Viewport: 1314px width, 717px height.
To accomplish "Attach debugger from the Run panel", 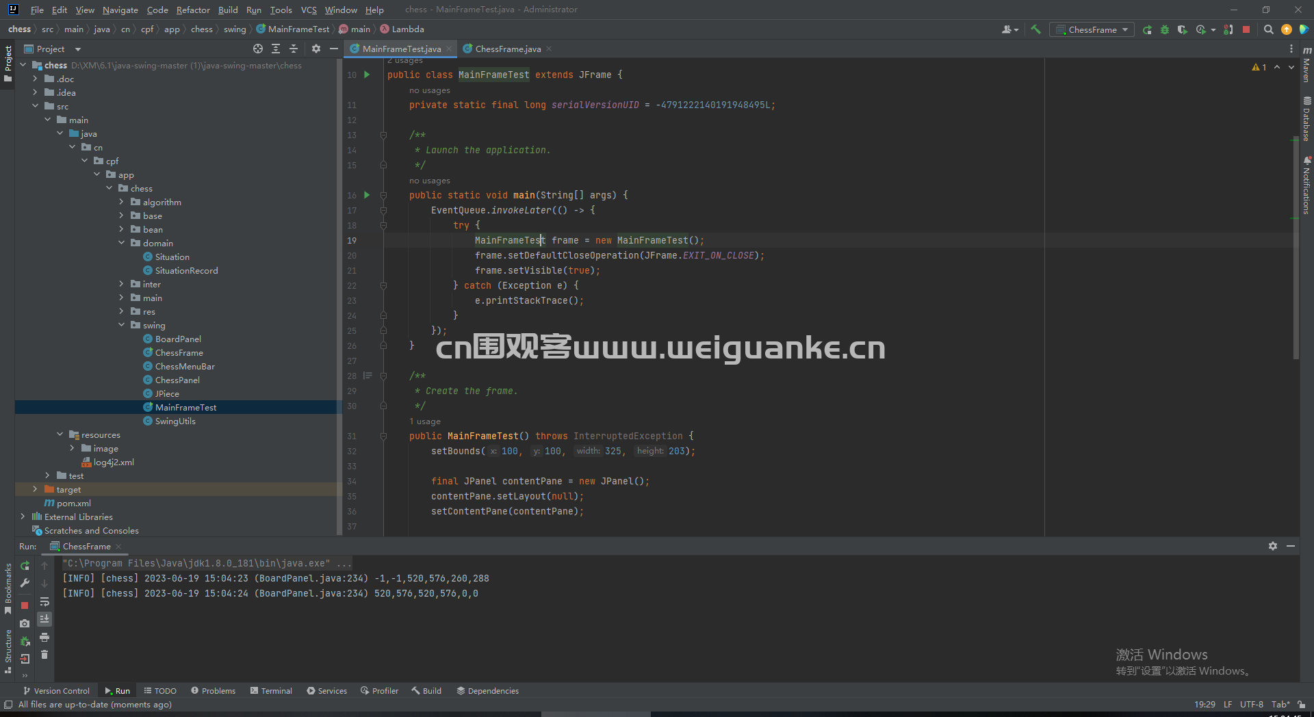I will click(x=25, y=641).
